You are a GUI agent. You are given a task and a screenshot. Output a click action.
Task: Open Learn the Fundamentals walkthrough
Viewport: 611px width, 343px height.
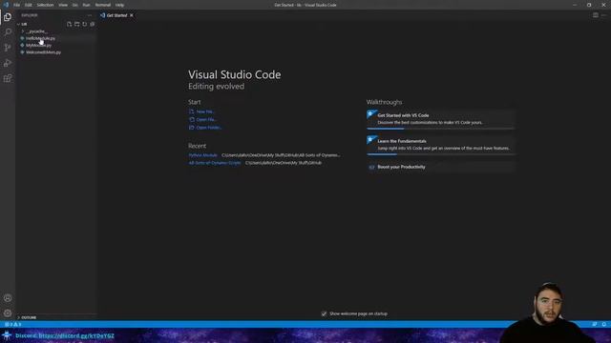point(441,145)
